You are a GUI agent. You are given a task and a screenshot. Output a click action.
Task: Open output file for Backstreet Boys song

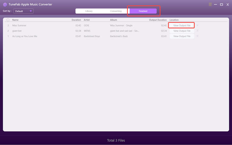pos(182,36)
